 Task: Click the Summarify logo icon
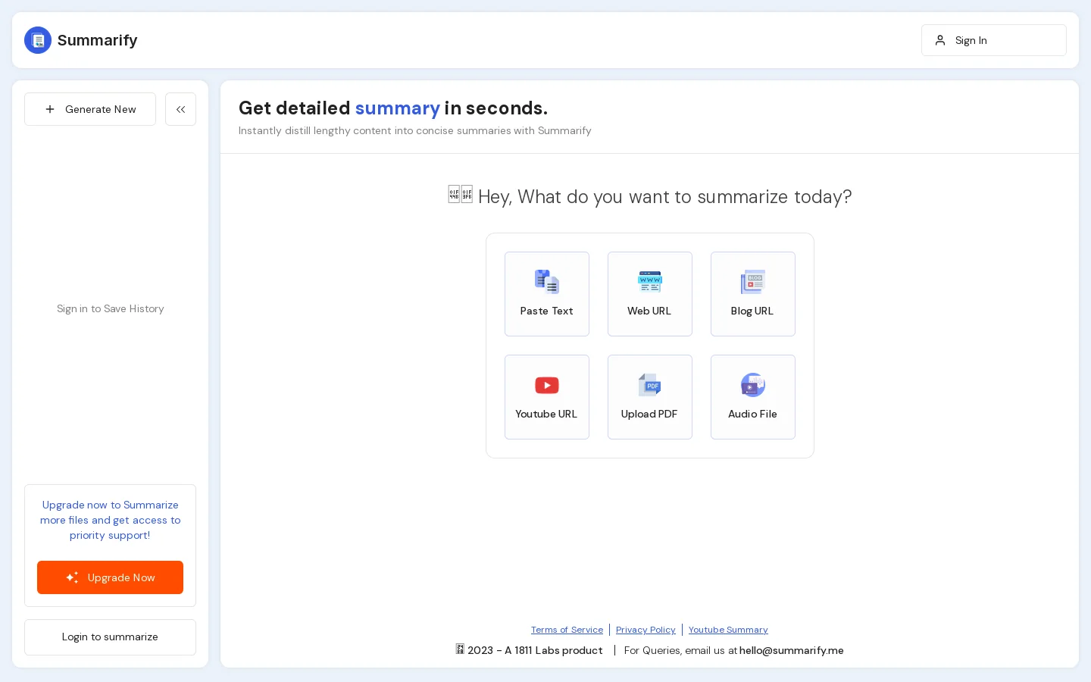point(38,40)
